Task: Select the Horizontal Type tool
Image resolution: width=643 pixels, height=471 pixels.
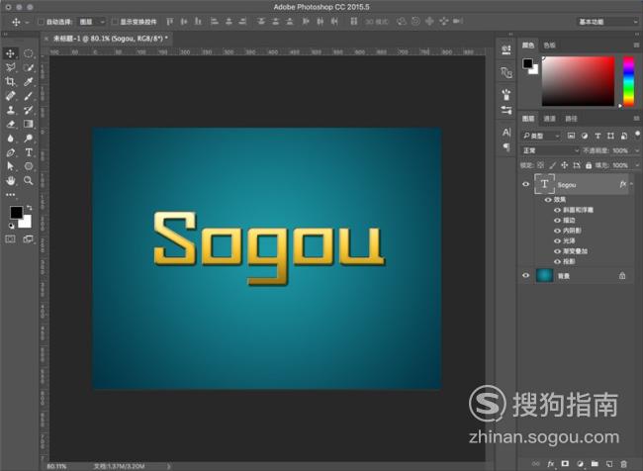Action: point(28,152)
